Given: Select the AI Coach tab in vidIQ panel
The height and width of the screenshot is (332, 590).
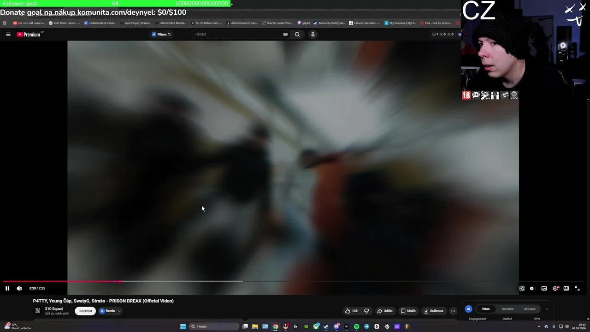Looking at the screenshot, I should coord(530,309).
